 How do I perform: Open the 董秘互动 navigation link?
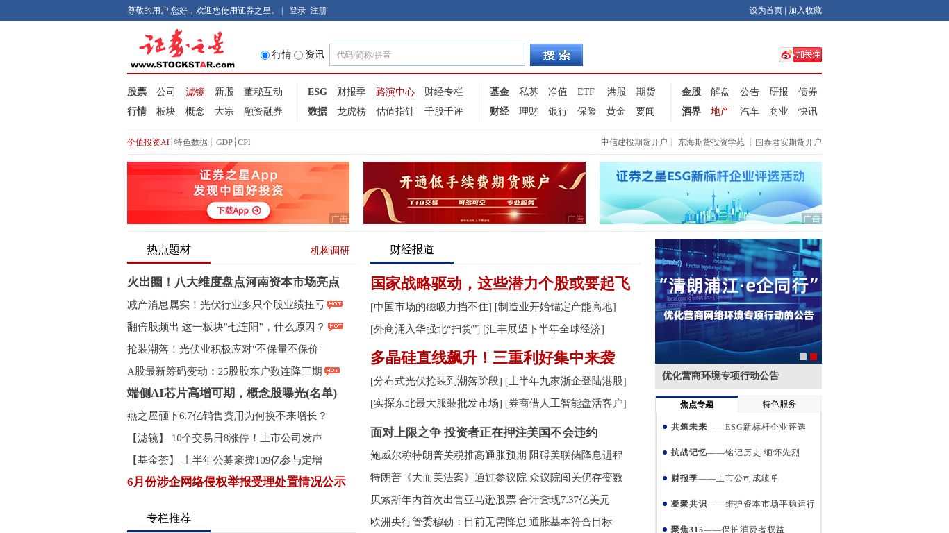pos(263,92)
